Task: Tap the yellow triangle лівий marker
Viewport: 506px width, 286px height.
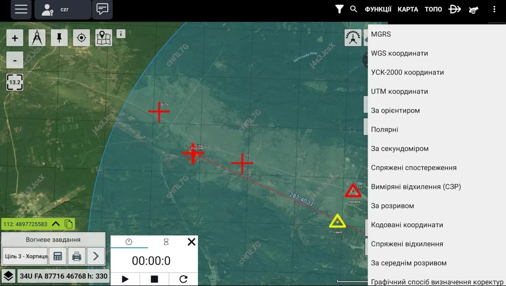Action: pos(337,221)
